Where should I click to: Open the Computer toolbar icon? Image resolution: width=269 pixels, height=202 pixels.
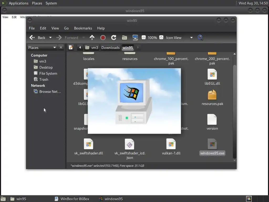(x=135, y=38)
